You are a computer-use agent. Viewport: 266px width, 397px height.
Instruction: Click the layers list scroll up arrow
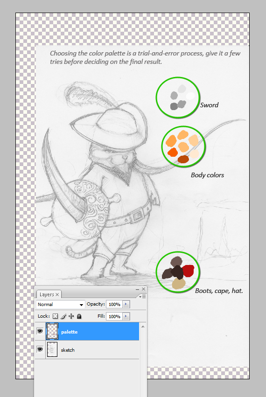coord(143,327)
